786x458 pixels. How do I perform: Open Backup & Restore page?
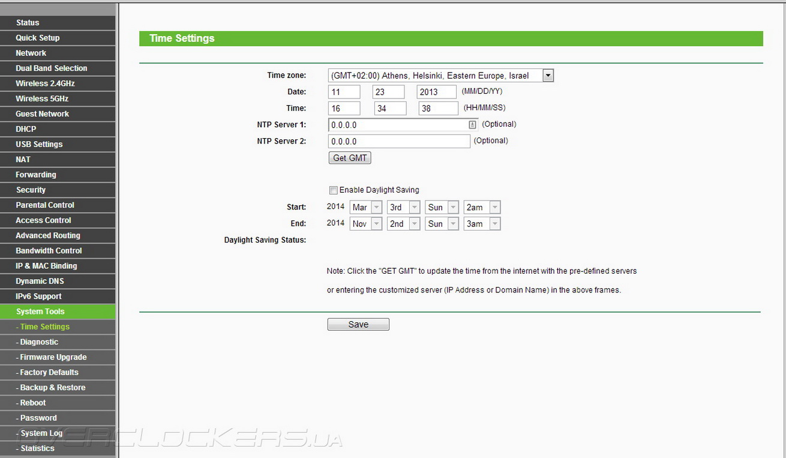pyautogui.click(x=53, y=388)
